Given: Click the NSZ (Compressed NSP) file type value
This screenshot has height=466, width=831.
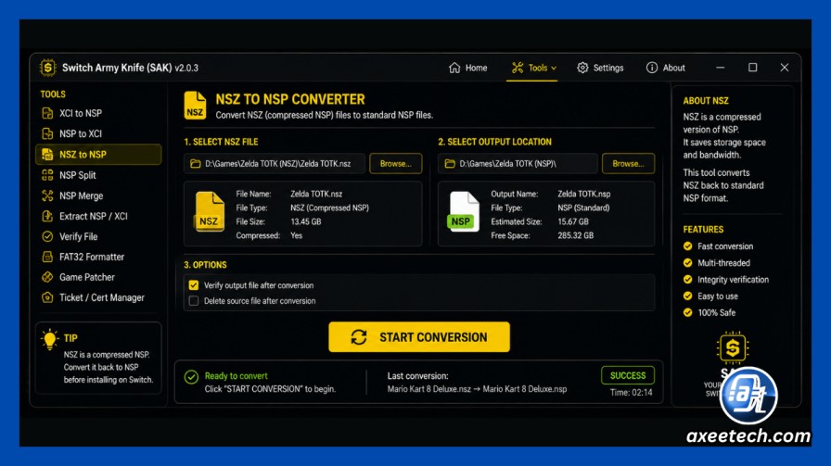Looking at the screenshot, I should [329, 208].
